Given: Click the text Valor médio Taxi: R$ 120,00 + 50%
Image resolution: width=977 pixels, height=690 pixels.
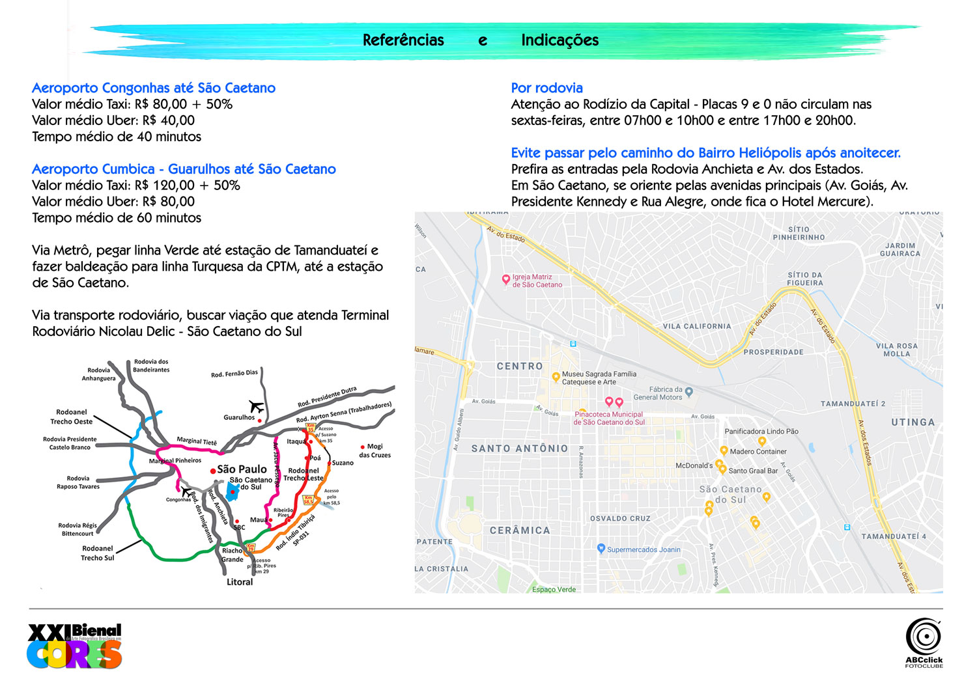Looking at the screenshot, I should pyautogui.click(x=136, y=186).
